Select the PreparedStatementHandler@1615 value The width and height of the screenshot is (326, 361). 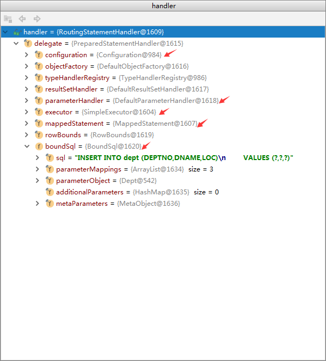[127, 43]
